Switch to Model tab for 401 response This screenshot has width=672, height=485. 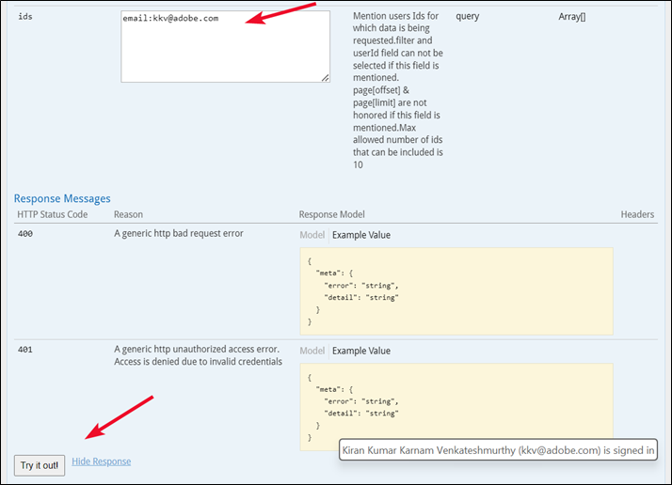[312, 351]
